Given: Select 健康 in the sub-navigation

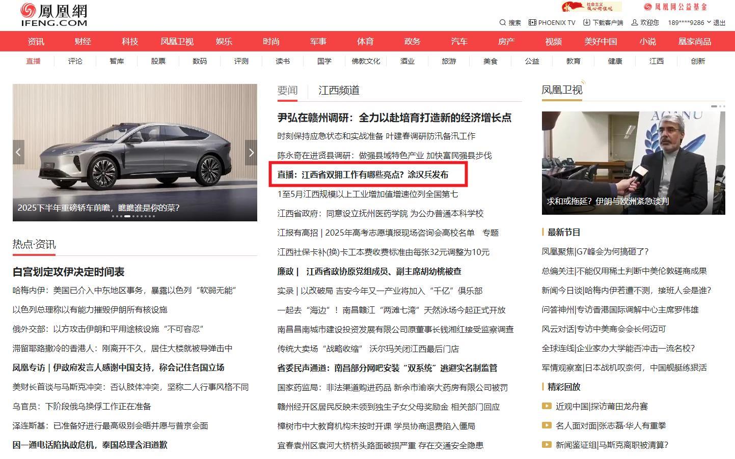Looking at the screenshot, I should pyautogui.click(x=615, y=61).
